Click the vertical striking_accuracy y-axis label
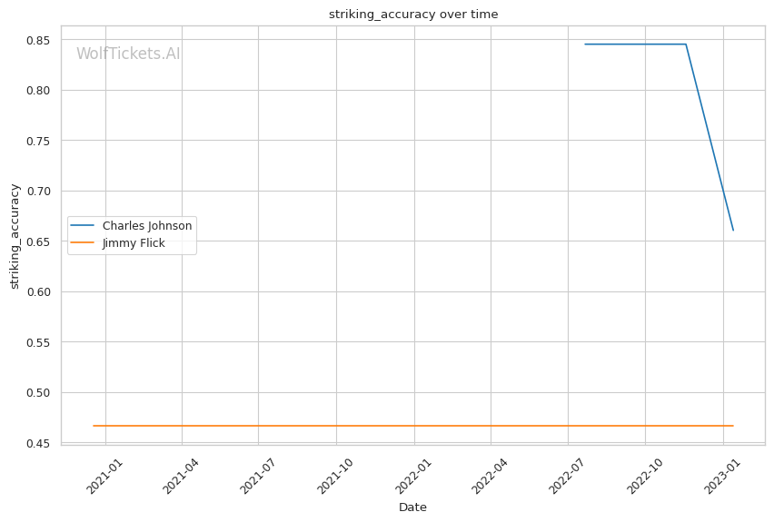Image resolution: width=774 pixels, height=522 pixels. (x=15, y=236)
